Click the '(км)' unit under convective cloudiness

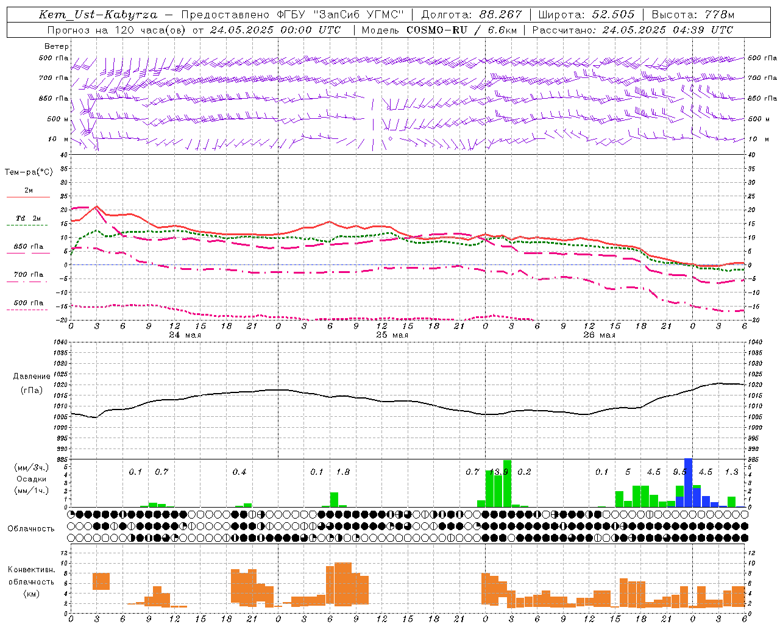tap(31, 594)
